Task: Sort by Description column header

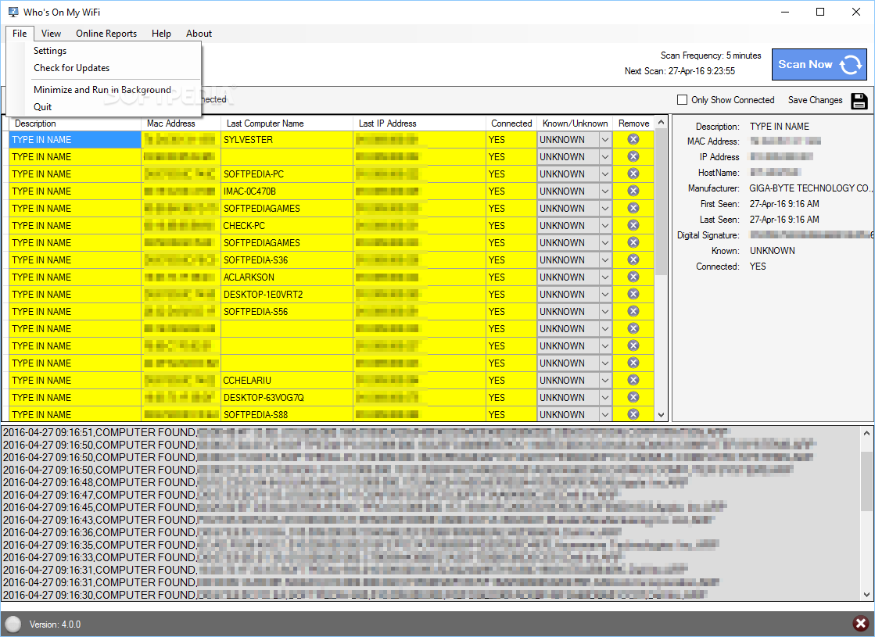Action: coord(75,123)
